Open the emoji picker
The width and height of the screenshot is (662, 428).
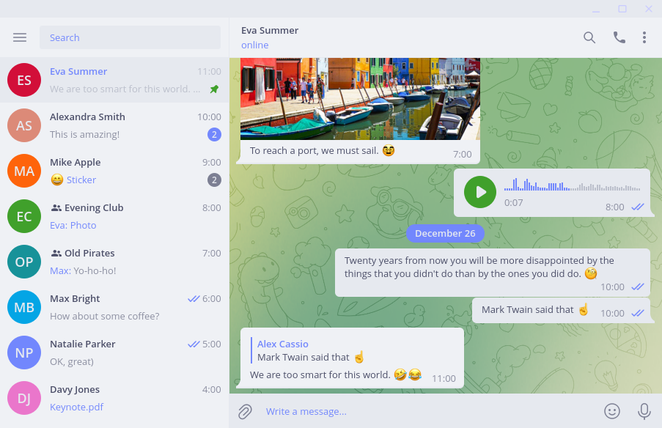[x=611, y=411]
